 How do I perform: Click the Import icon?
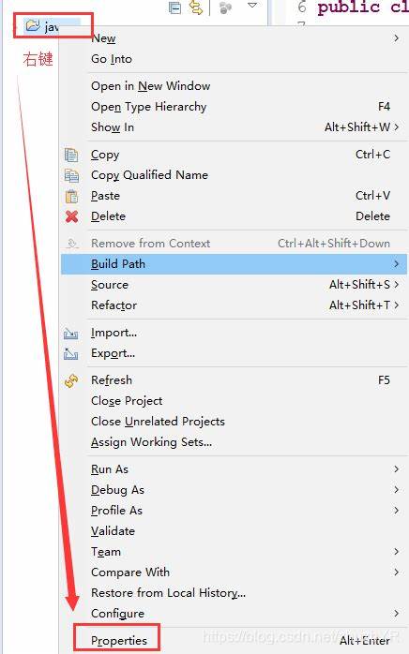tap(71, 334)
